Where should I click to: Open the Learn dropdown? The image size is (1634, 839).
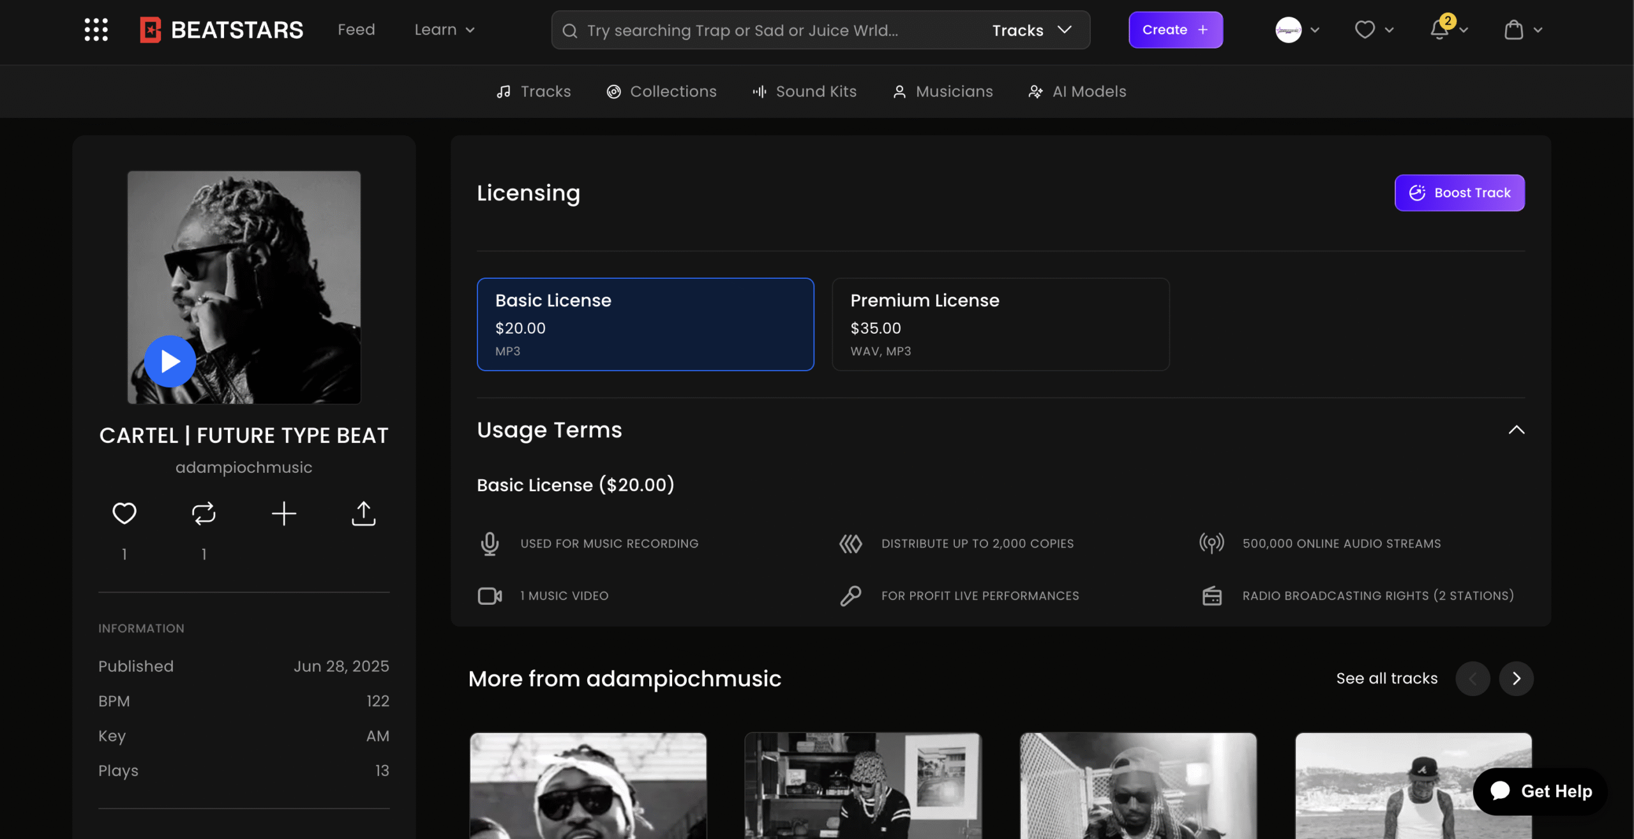coord(444,29)
